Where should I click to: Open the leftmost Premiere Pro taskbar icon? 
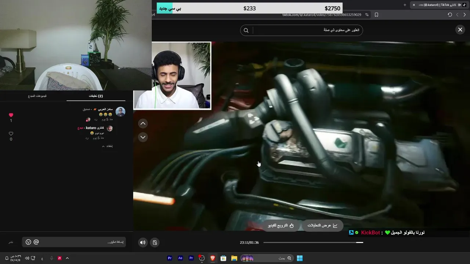170,258
